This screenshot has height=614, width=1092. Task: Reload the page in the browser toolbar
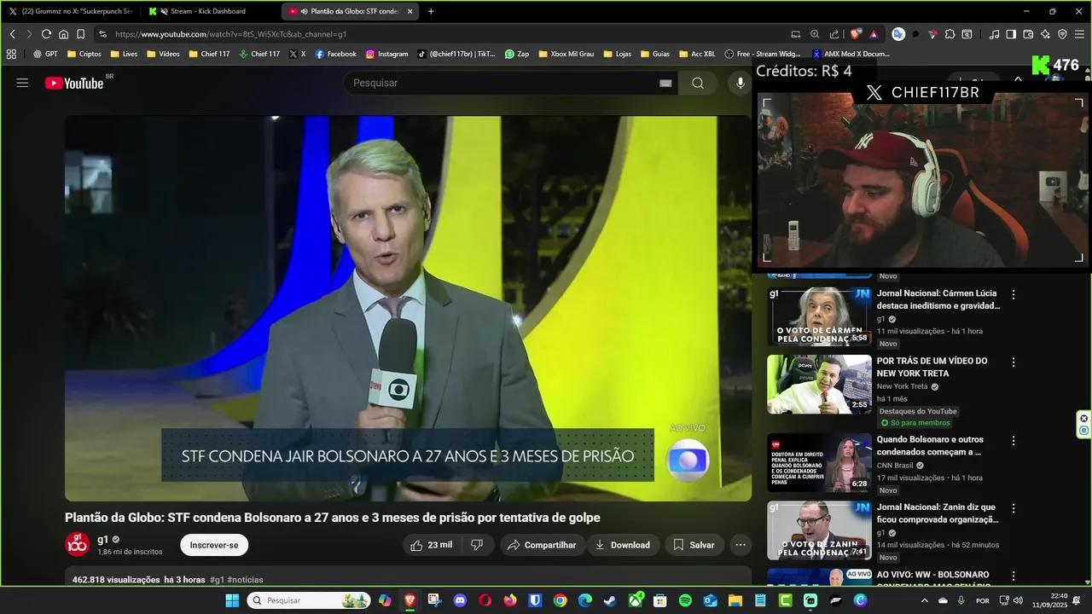coord(46,34)
